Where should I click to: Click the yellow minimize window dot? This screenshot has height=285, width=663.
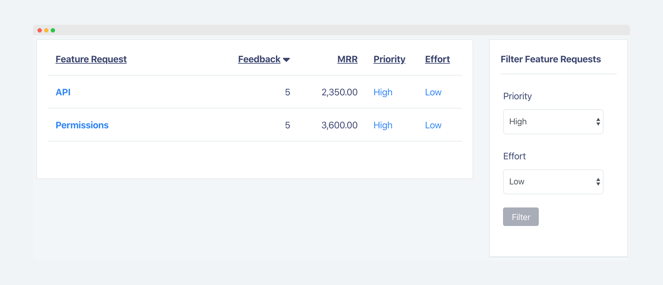point(46,30)
